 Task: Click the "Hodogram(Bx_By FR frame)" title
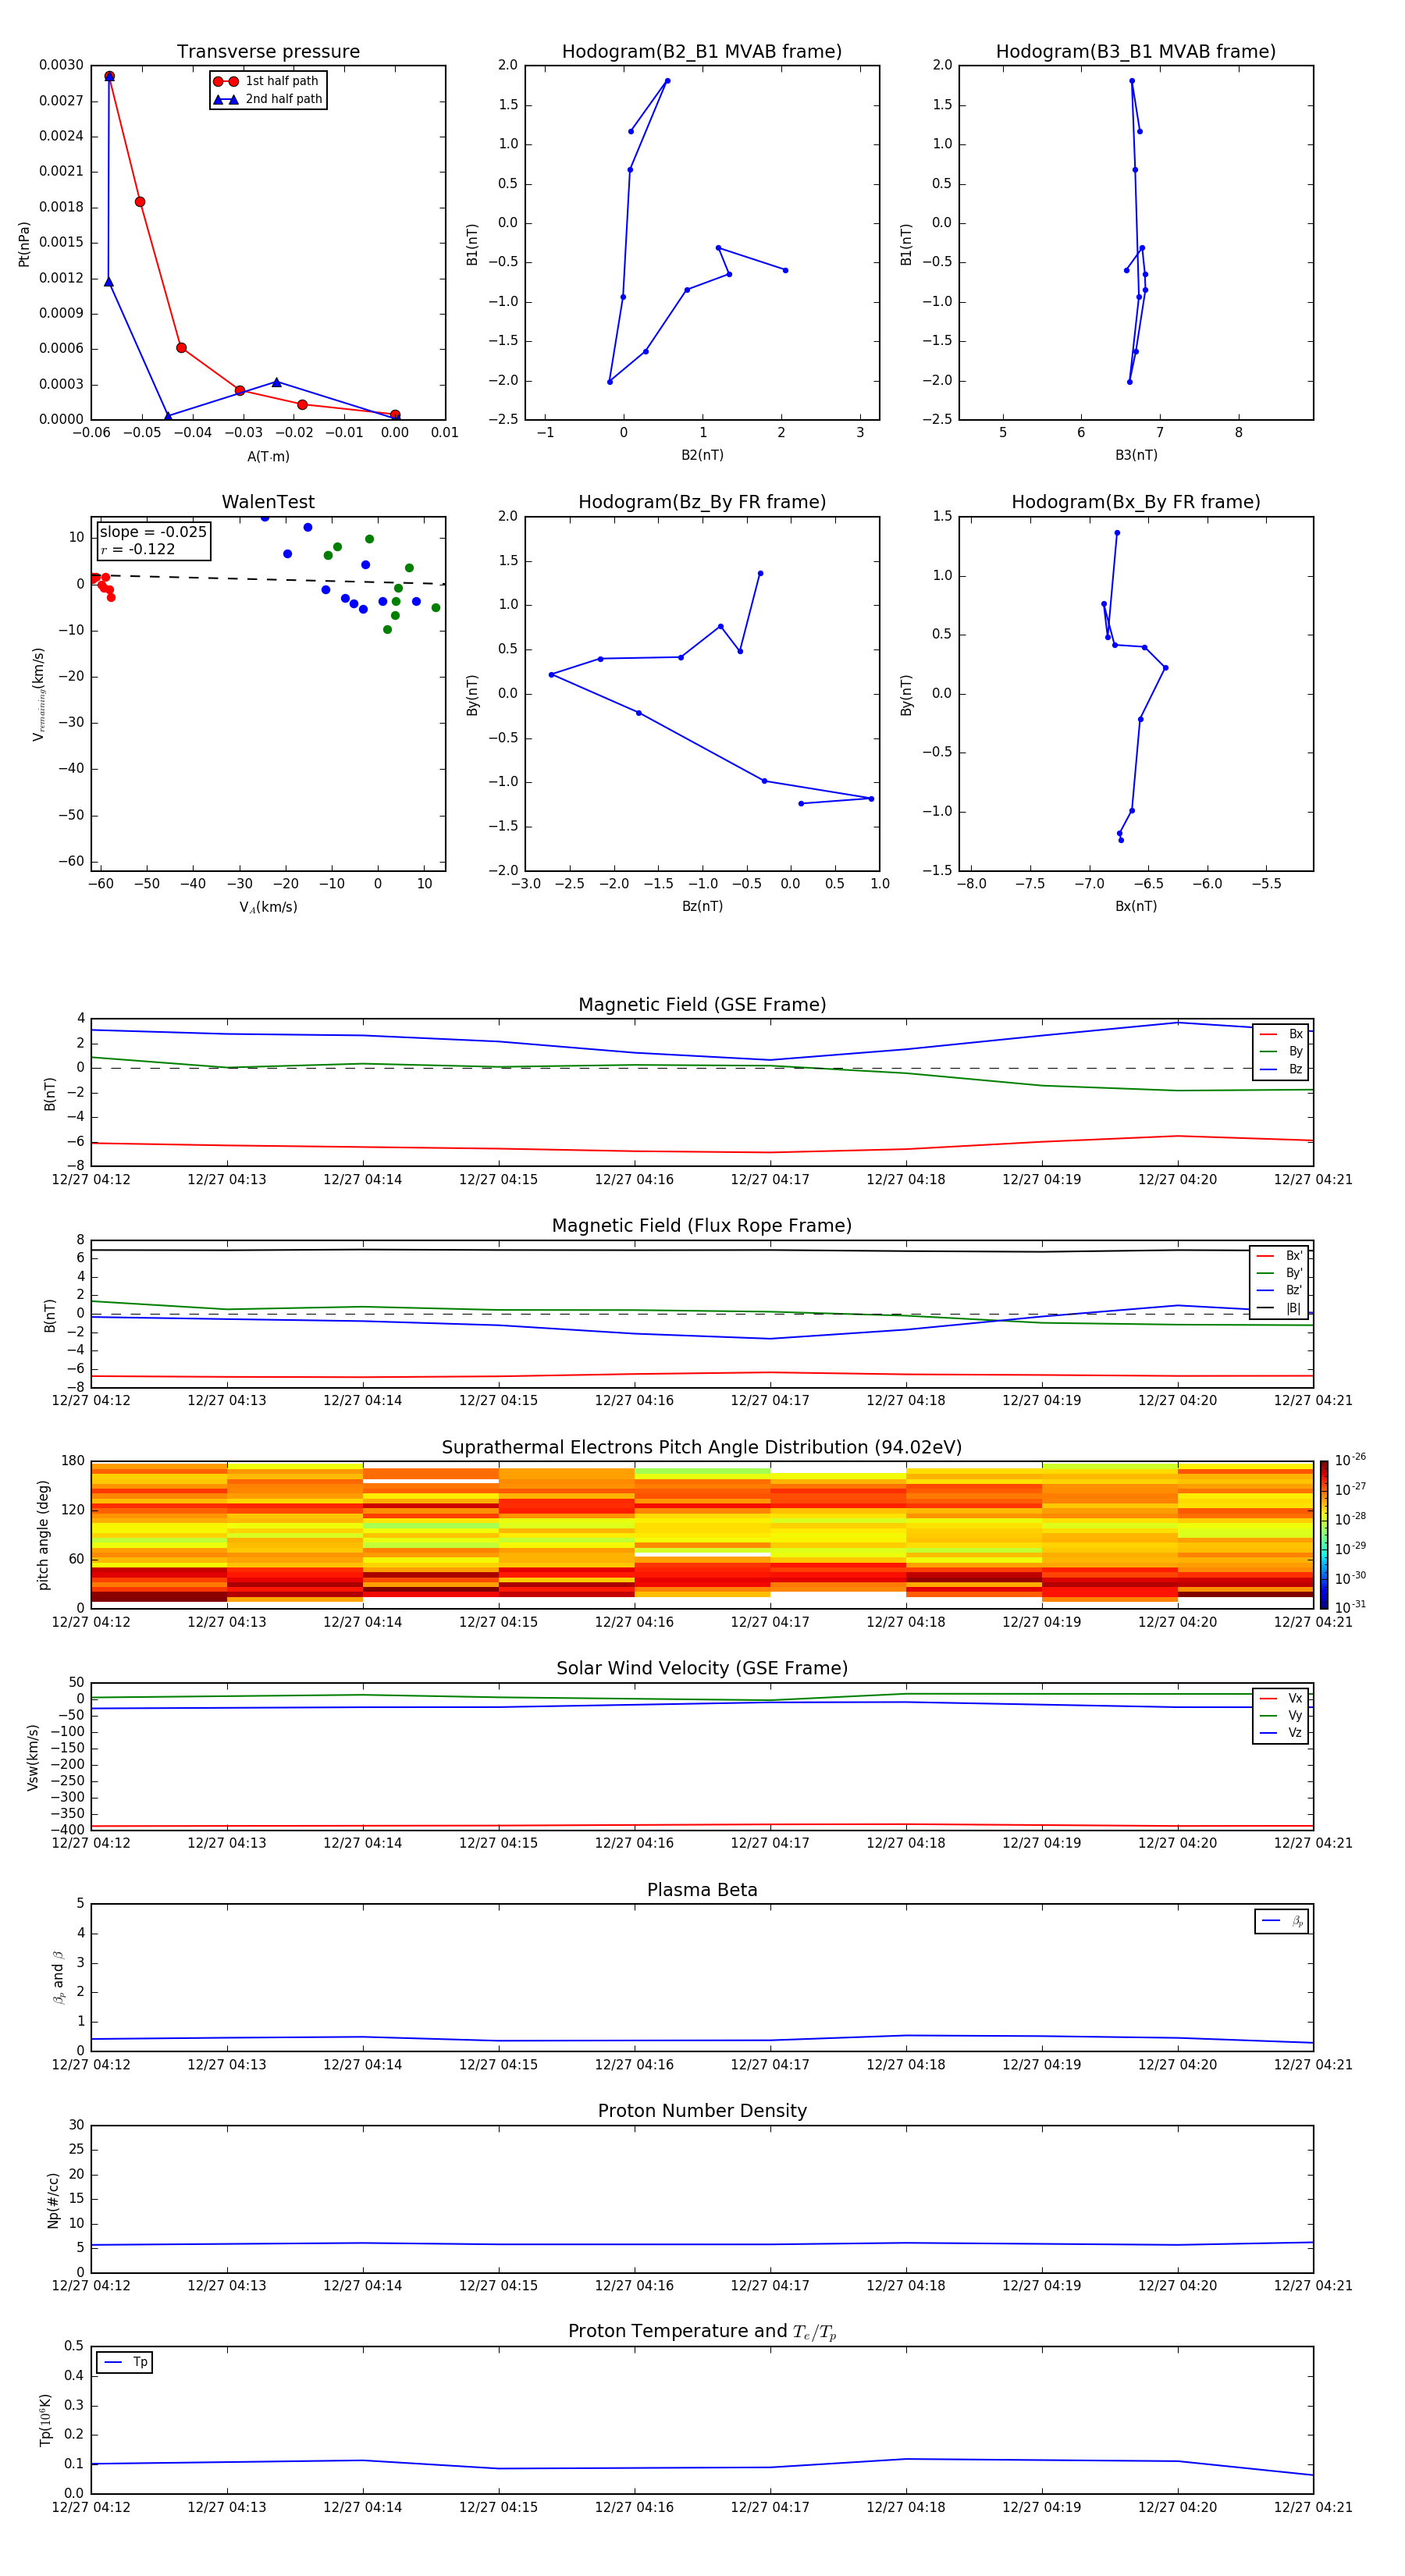(1136, 502)
